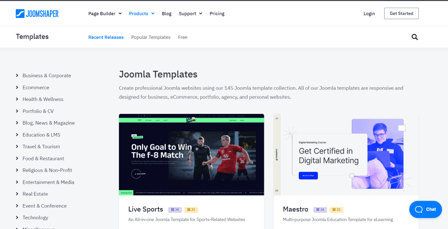Open the search magnifier icon
Screen dimensions: 448x229
415,37
